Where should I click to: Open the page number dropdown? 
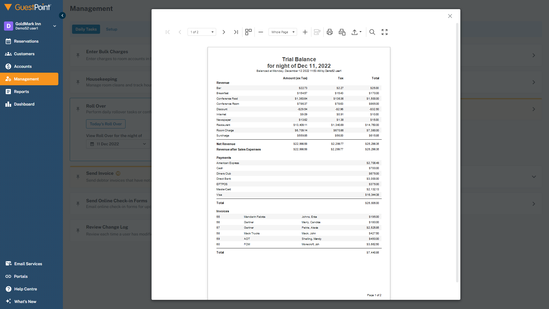click(x=202, y=32)
